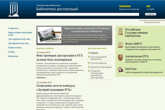Click the Виртуальная клавиатура link

[x=129, y=9]
